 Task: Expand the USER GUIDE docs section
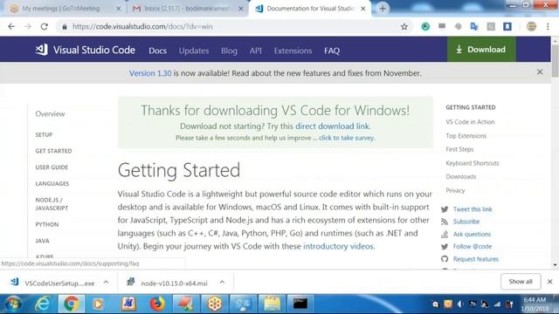(52, 167)
